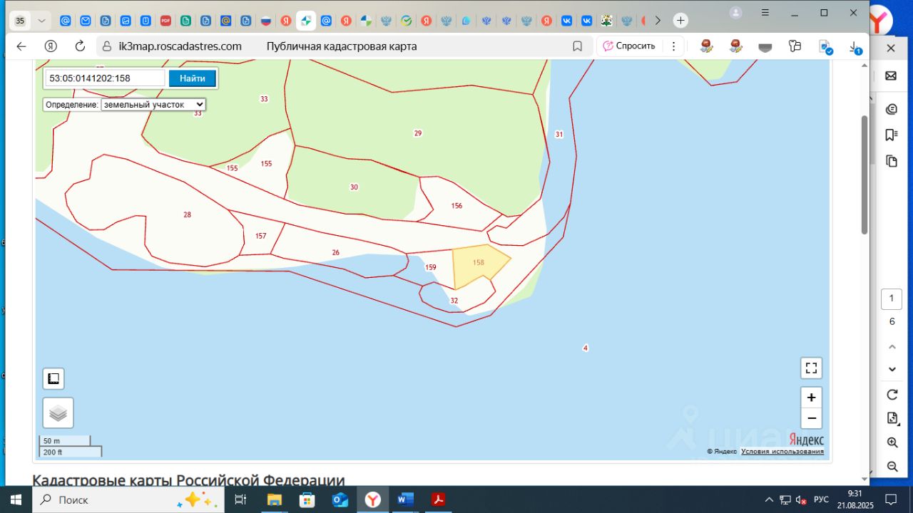The width and height of the screenshot is (913, 513).
Task: Open the Windows notification center
Action: click(x=890, y=499)
